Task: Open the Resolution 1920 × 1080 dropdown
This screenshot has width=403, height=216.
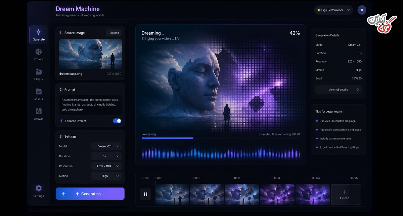Action: tap(106, 166)
